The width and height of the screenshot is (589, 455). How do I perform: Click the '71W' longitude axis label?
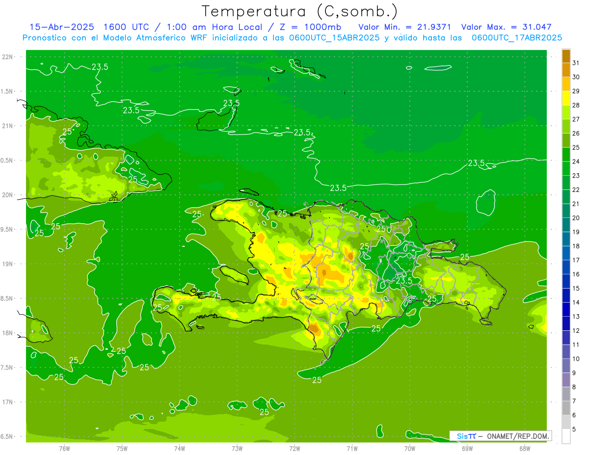352,448
